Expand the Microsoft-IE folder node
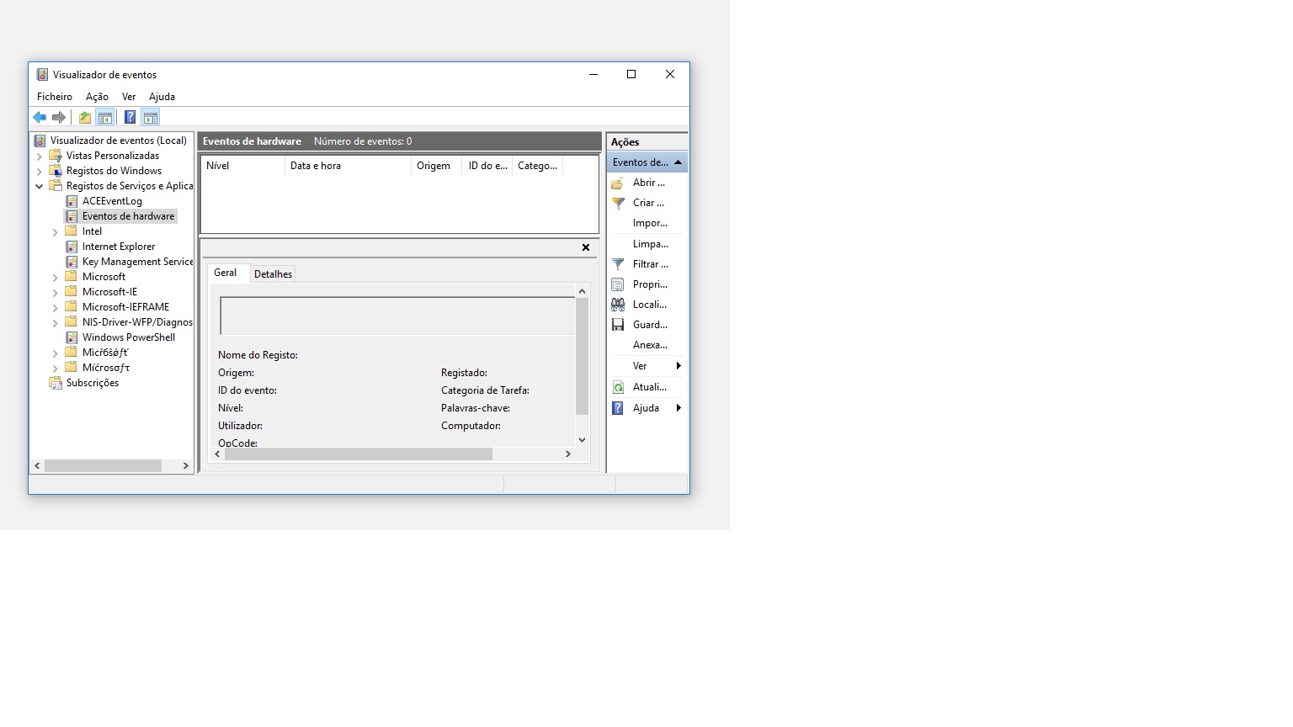 56,292
